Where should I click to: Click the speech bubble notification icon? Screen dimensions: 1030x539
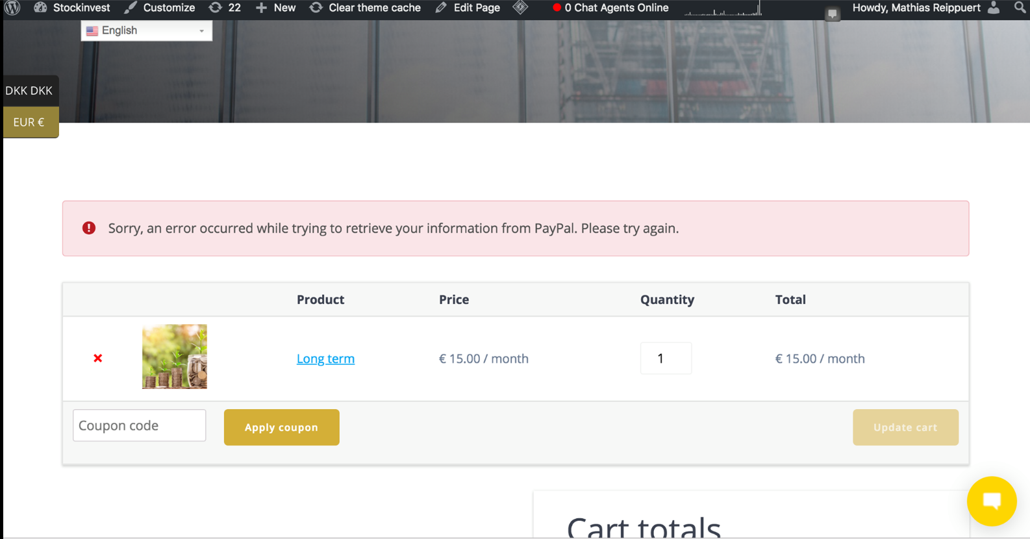click(832, 14)
